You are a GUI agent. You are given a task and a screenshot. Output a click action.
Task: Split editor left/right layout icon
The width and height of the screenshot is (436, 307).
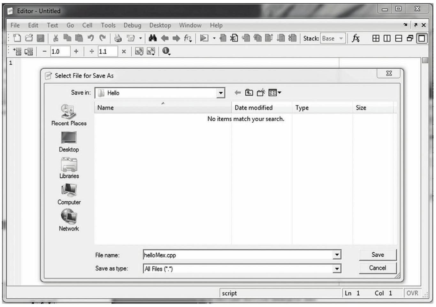tap(387, 38)
